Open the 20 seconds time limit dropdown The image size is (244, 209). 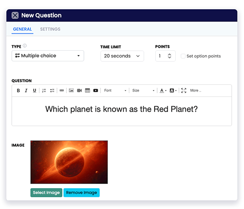(x=122, y=56)
